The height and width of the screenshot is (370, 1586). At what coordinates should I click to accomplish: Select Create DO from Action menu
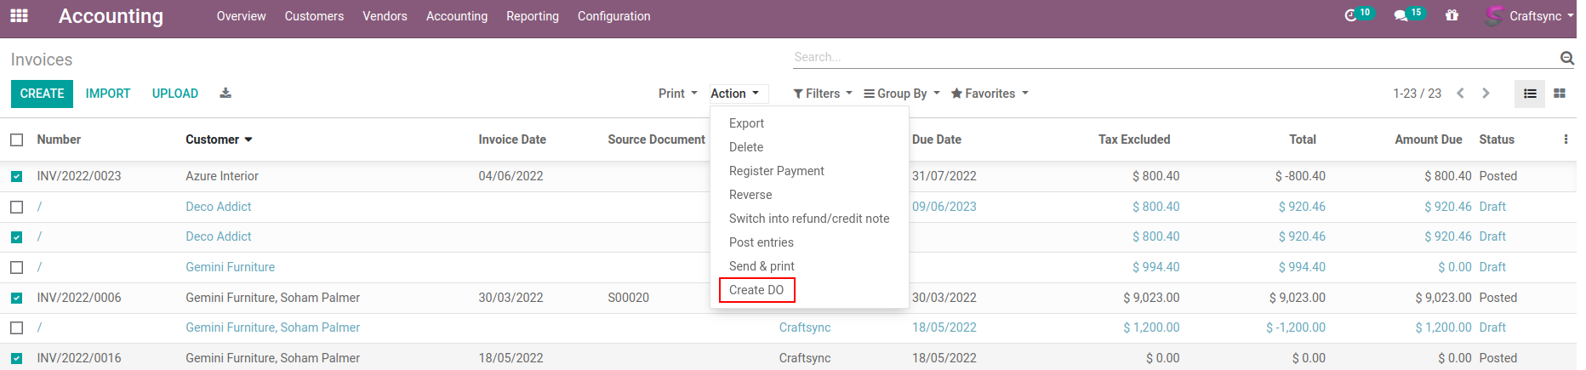coord(756,290)
